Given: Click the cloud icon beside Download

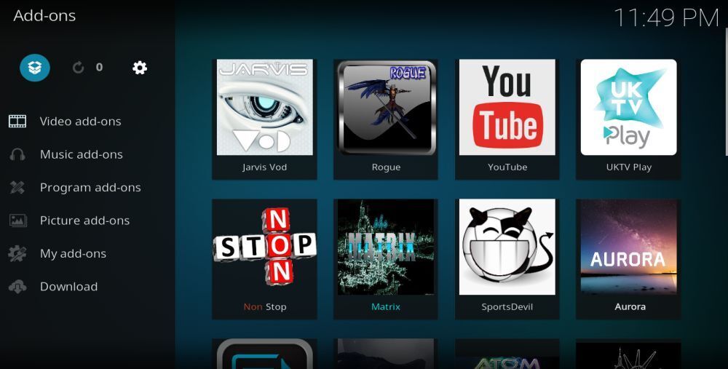Looking at the screenshot, I should [17, 287].
